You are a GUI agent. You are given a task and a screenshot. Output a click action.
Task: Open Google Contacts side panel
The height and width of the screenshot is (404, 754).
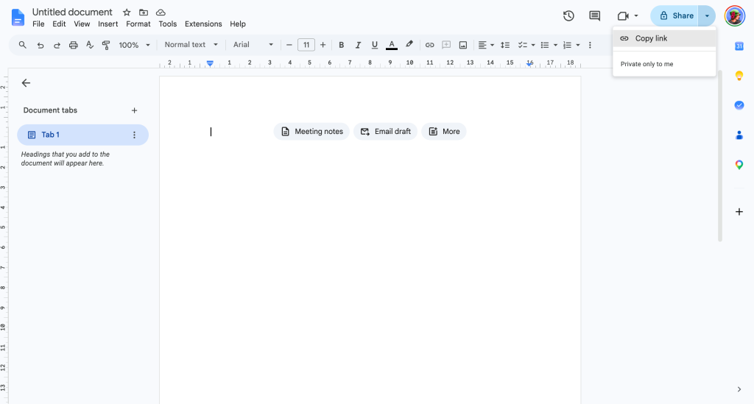tap(739, 135)
